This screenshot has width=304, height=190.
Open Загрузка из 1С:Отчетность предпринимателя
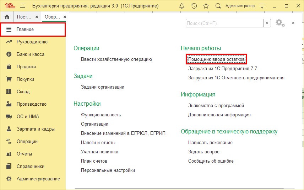coord(236,78)
